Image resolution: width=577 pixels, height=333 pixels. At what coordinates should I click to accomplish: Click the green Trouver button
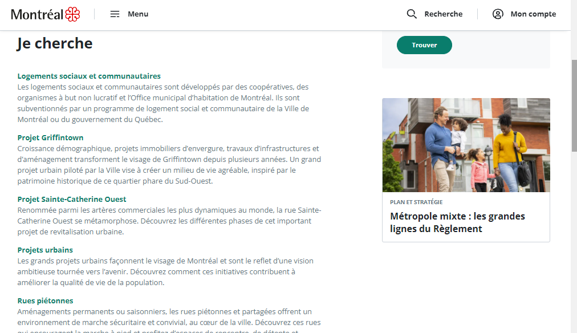[x=424, y=45]
